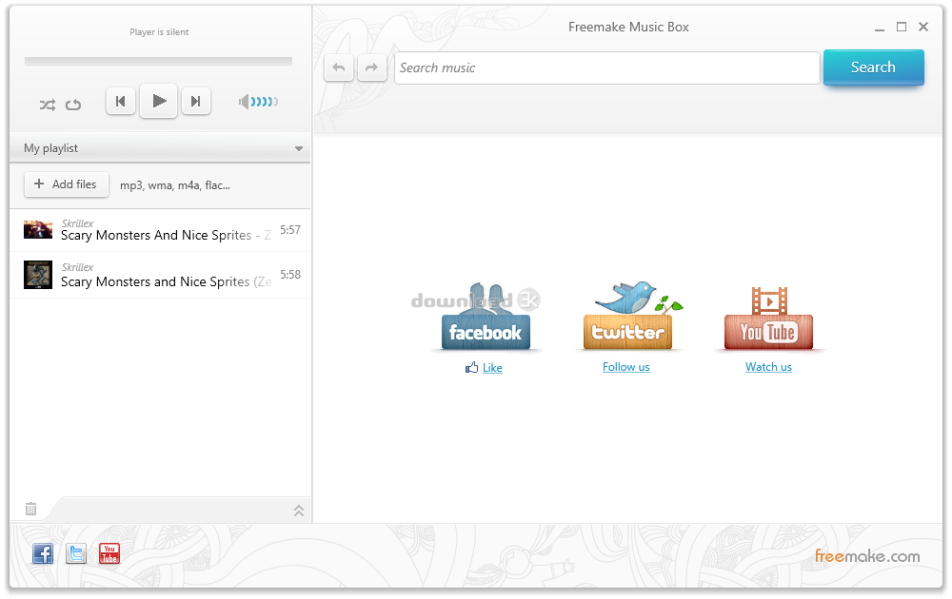Select the 5:58 Scary Monsters and Nice Sprites track

click(x=160, y=275)
